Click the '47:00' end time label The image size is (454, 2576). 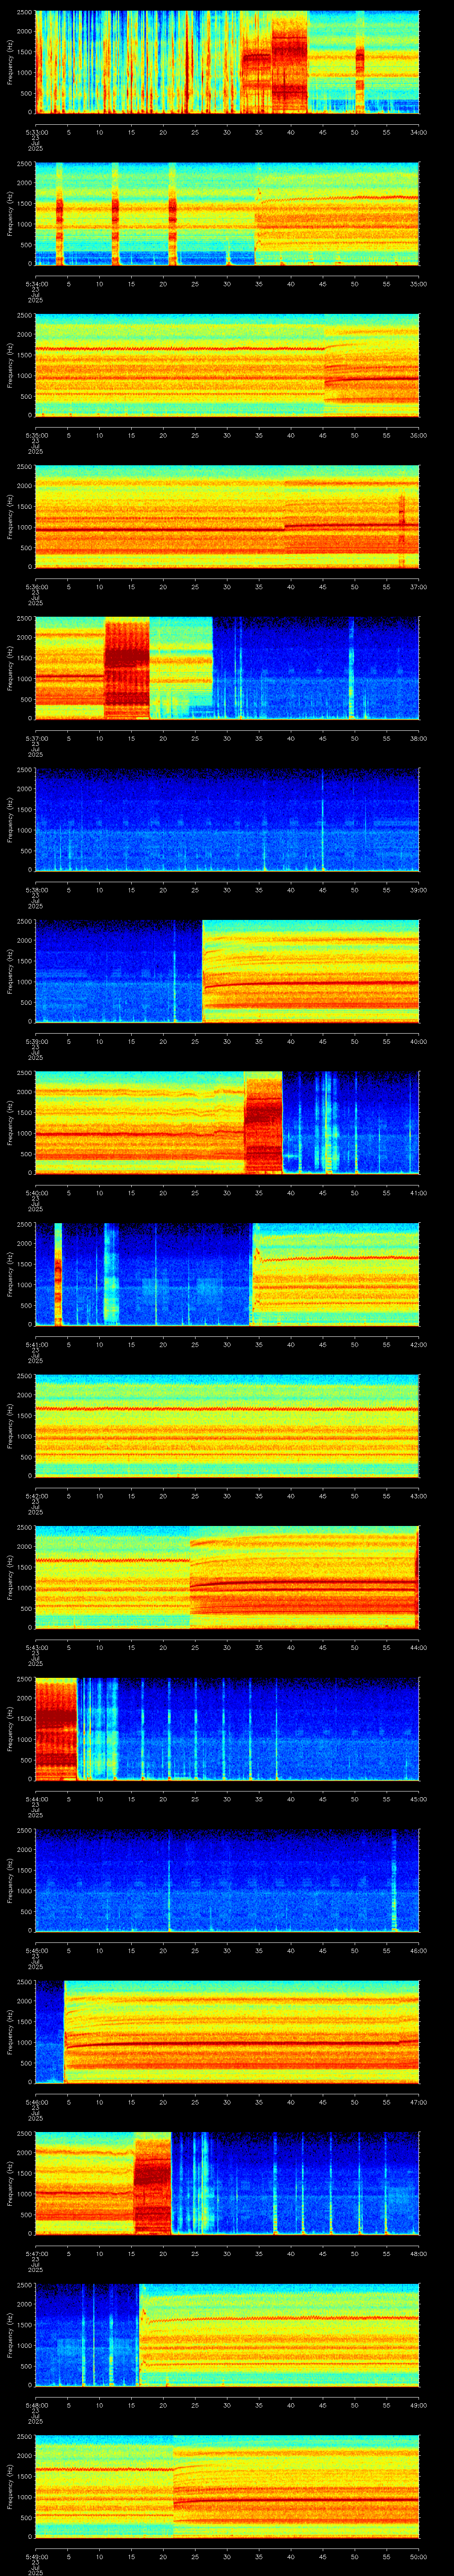click(x=418, y=2102)
